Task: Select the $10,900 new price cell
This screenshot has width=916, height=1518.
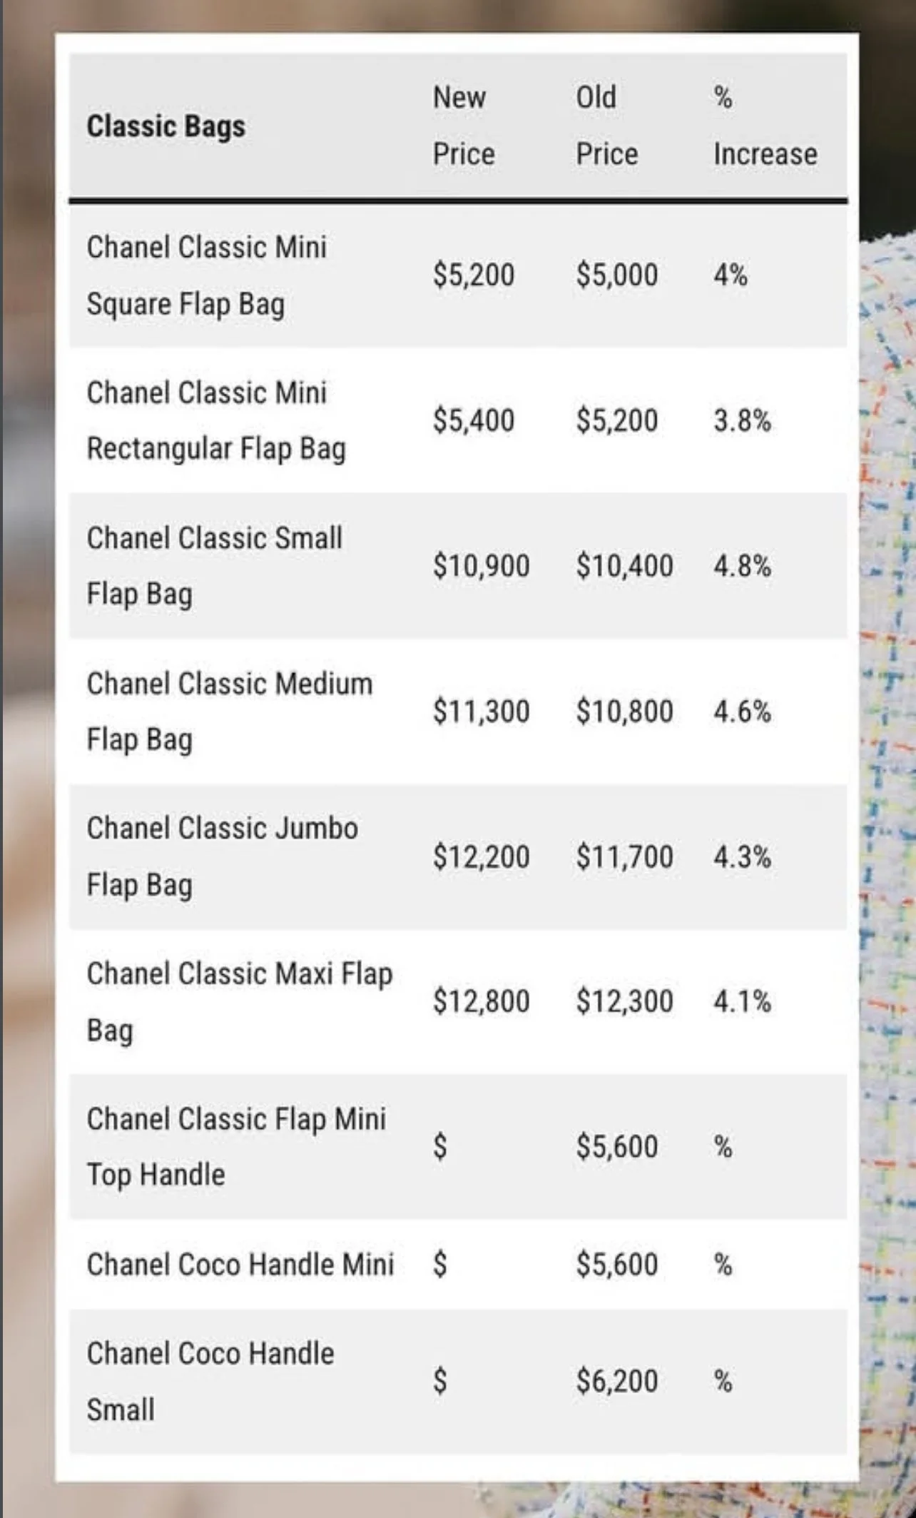Action: click(482, 566)
